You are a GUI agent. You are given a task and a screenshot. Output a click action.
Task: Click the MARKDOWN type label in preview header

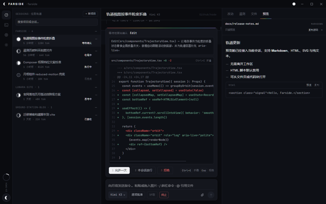[x=317, y=24]
